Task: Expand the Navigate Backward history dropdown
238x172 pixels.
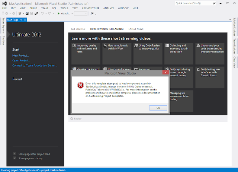Action: [10, 13]
